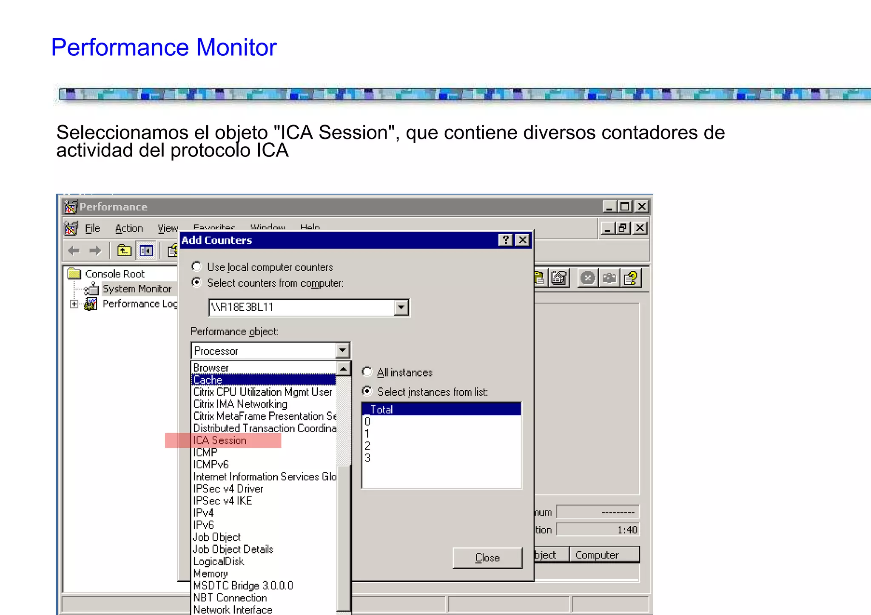This screenshot has width=871, height=615.
Task: Select Use local computer counters radio
Action: click(196, 266)
